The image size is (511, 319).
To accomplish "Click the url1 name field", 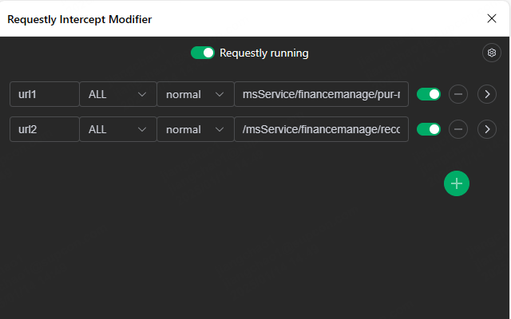I will 44,94.
